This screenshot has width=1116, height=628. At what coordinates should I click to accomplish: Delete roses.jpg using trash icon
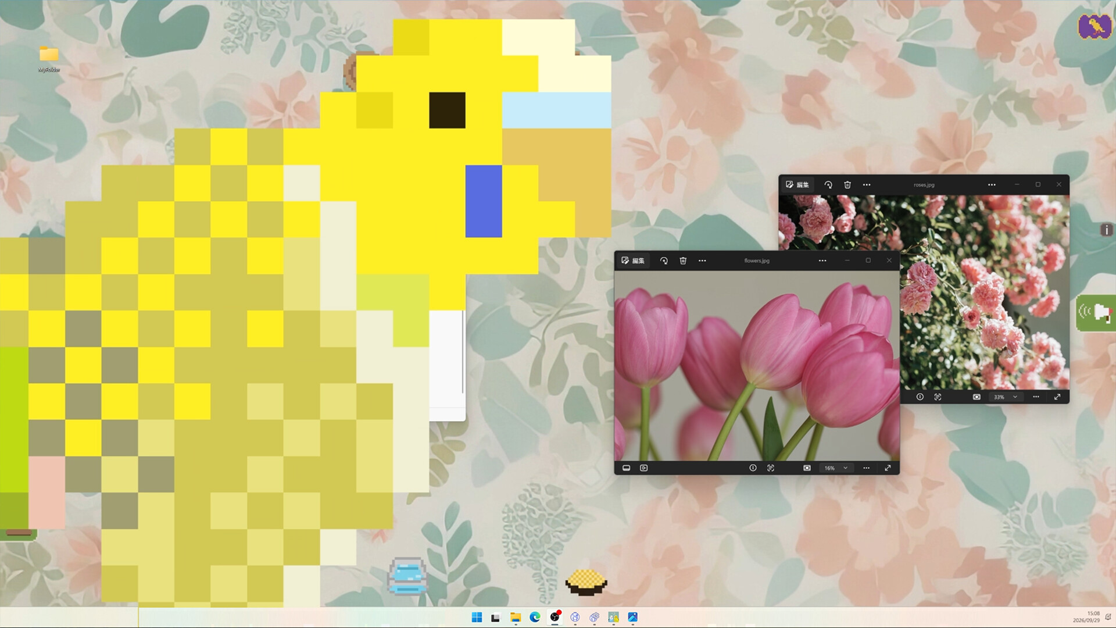847,185
